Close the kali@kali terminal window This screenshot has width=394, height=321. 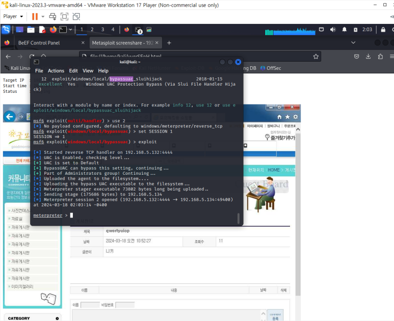pos(238,62)
